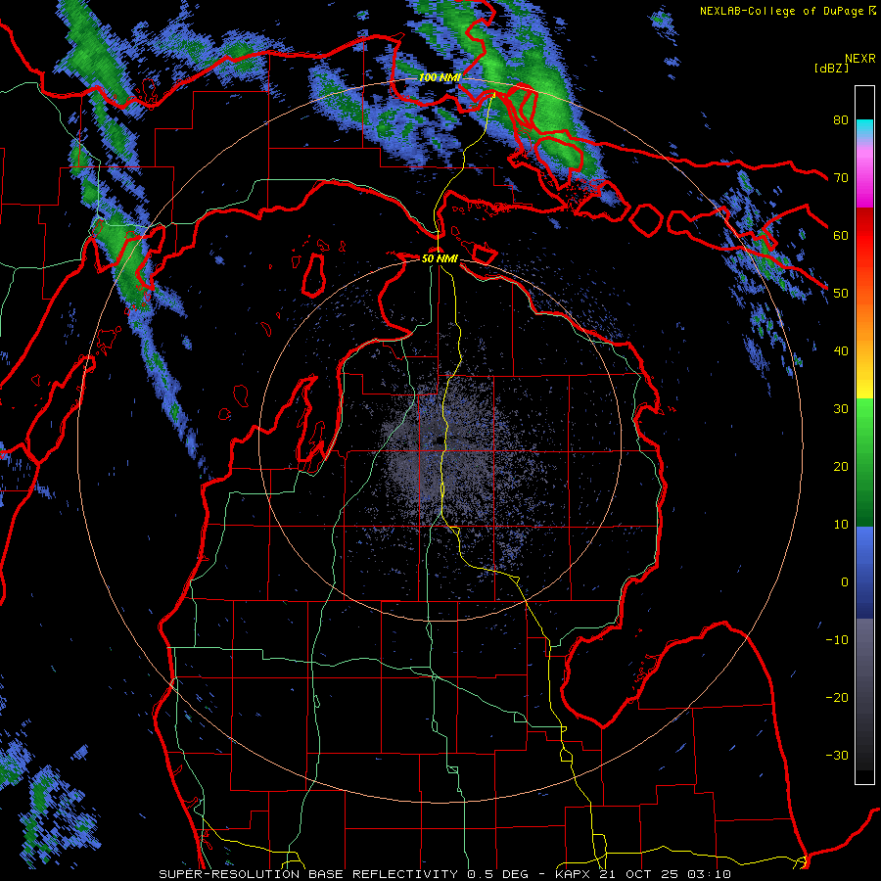Click the 100 NMI range ring label
Image resolution: width=881 pixels, height=881 pixels.
[x=440, y=77]
